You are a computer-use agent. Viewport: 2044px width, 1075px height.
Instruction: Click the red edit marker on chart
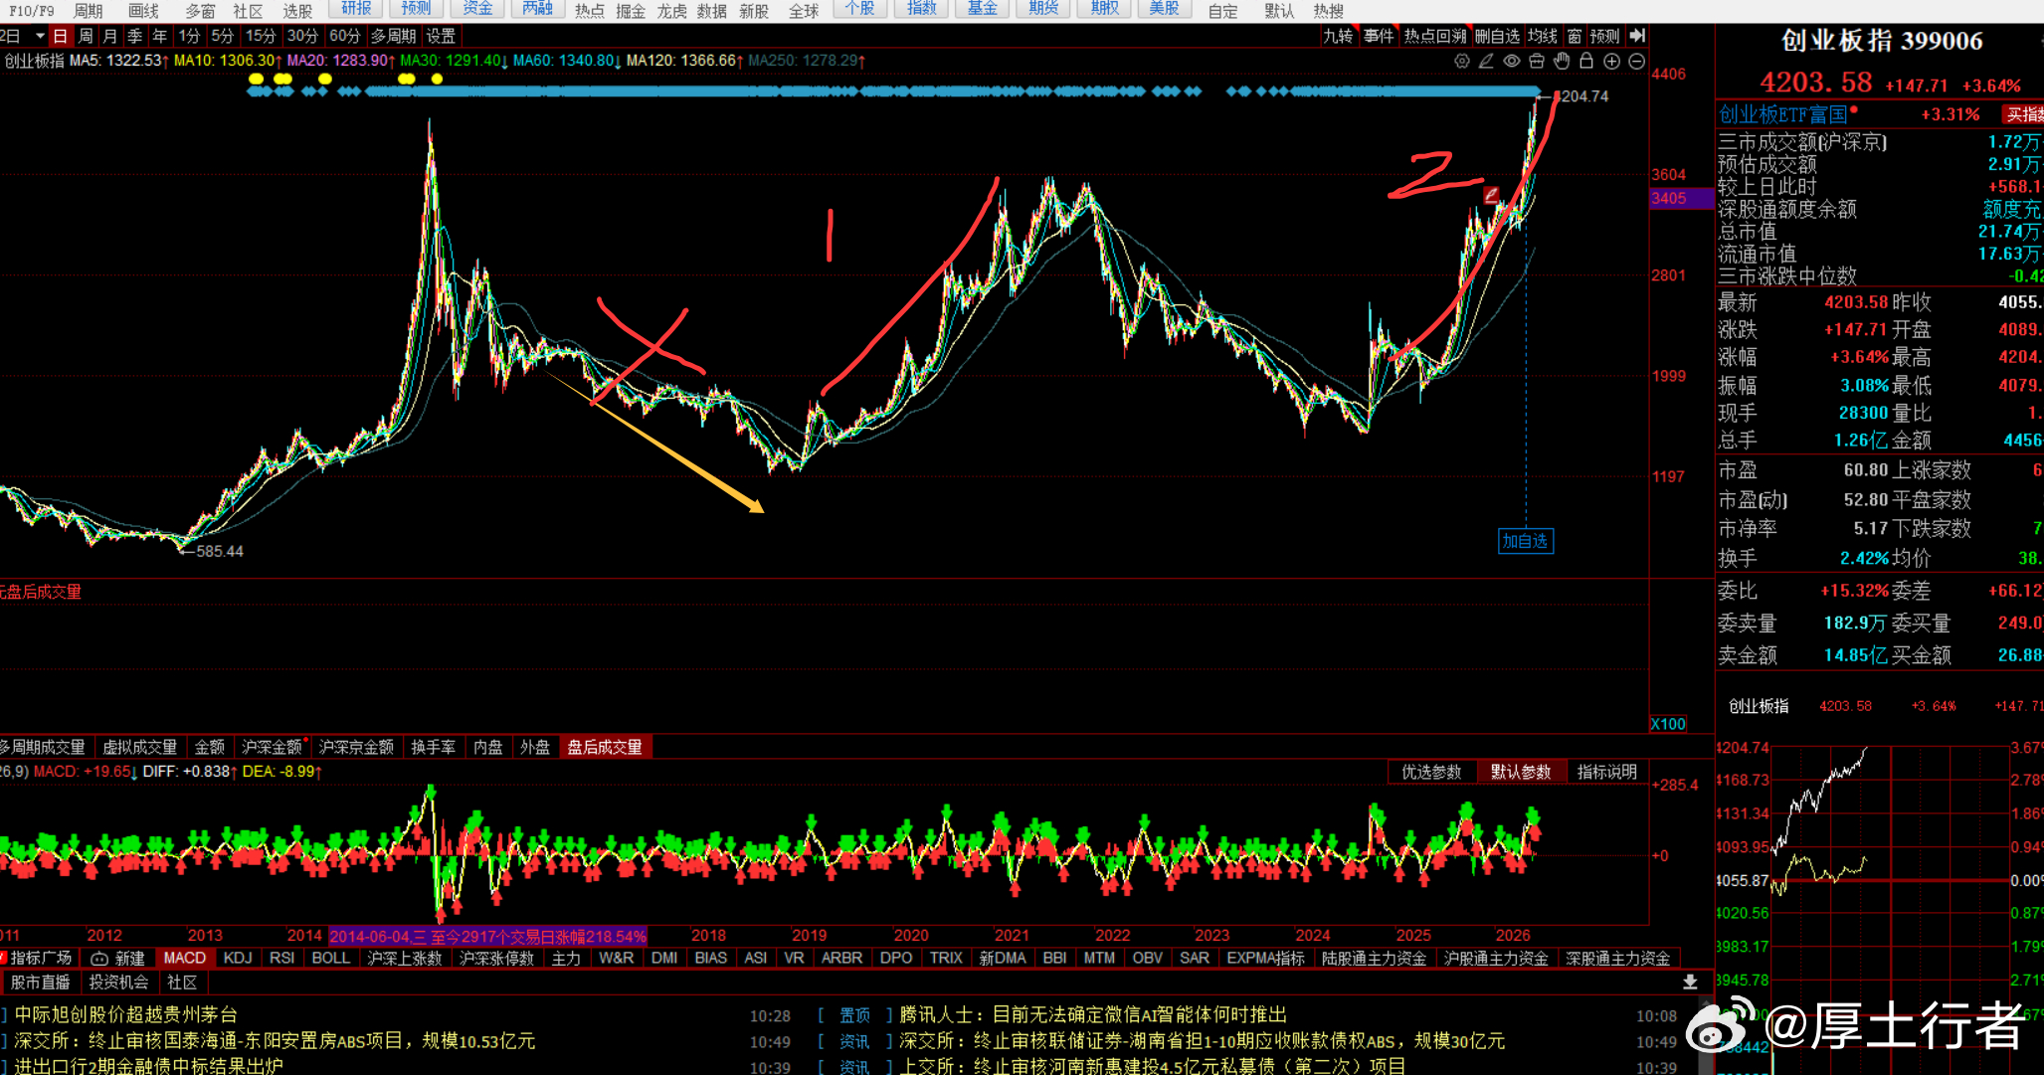[x=1491, y=195]
